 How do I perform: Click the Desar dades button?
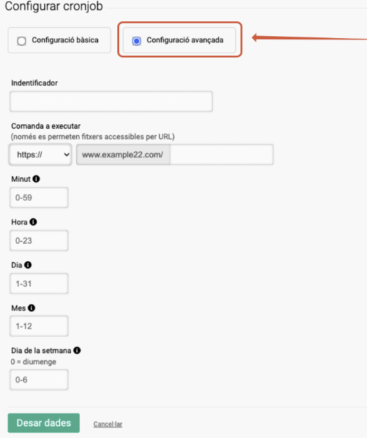[x=44, y=423]
